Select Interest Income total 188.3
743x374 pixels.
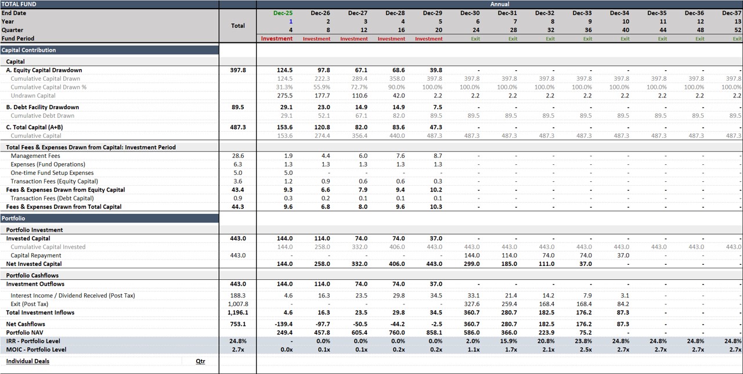point(238,296)
